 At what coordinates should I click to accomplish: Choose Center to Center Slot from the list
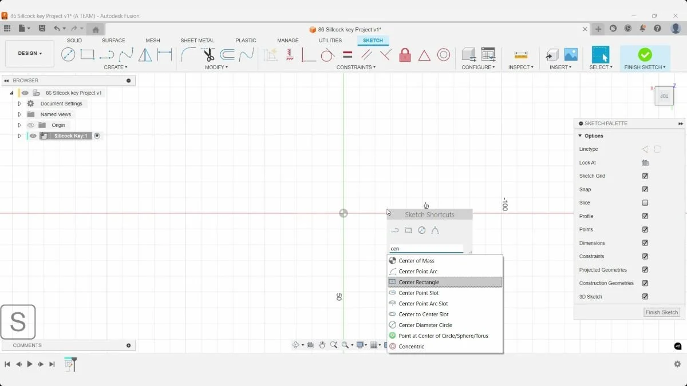(x=445, y=315)
